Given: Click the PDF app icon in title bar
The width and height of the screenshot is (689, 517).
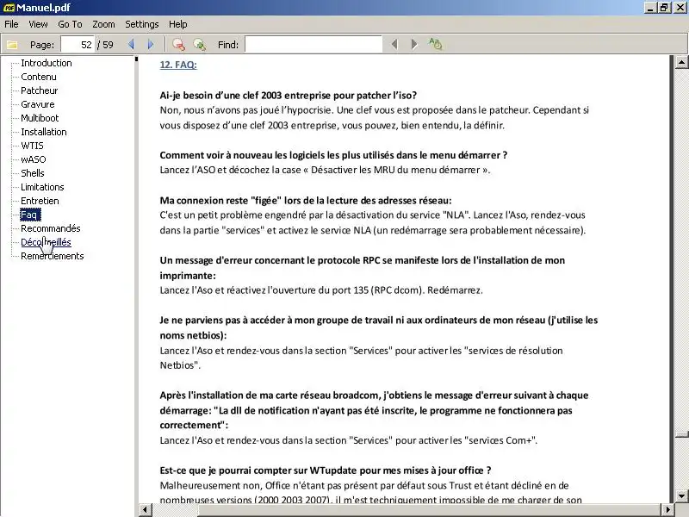Looking at the screenshot, I should coord(9,8).
